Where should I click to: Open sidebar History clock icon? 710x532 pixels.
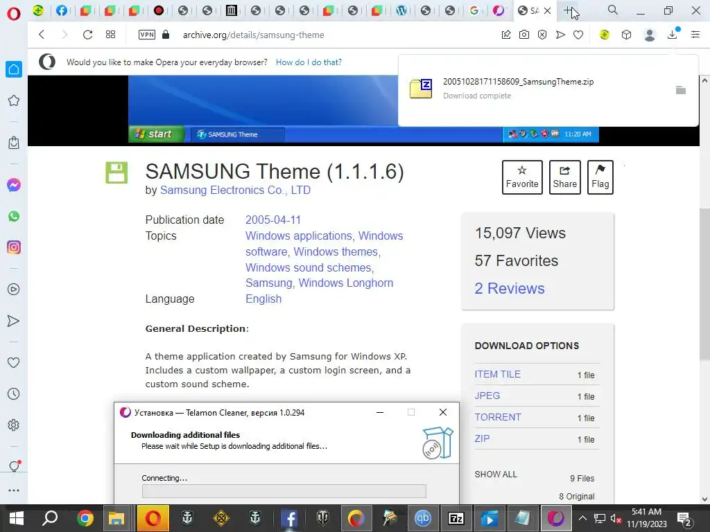[14, 393]
